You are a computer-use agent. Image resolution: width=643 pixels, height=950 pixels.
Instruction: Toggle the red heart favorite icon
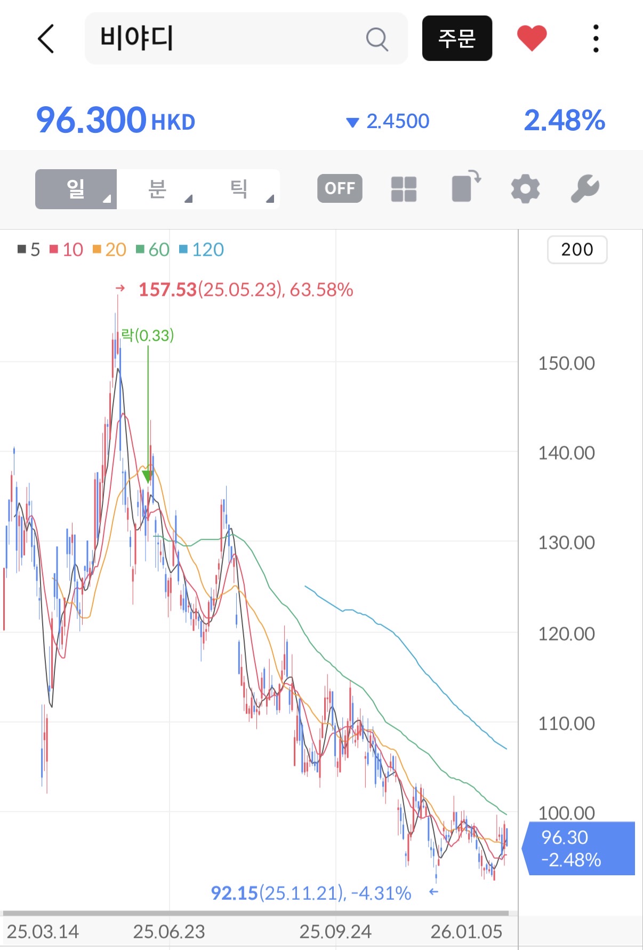click(x=532, y=38)
